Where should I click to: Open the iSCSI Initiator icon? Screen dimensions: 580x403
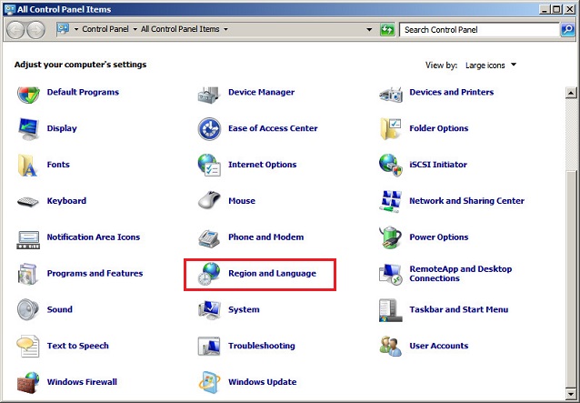pos(391,165)
